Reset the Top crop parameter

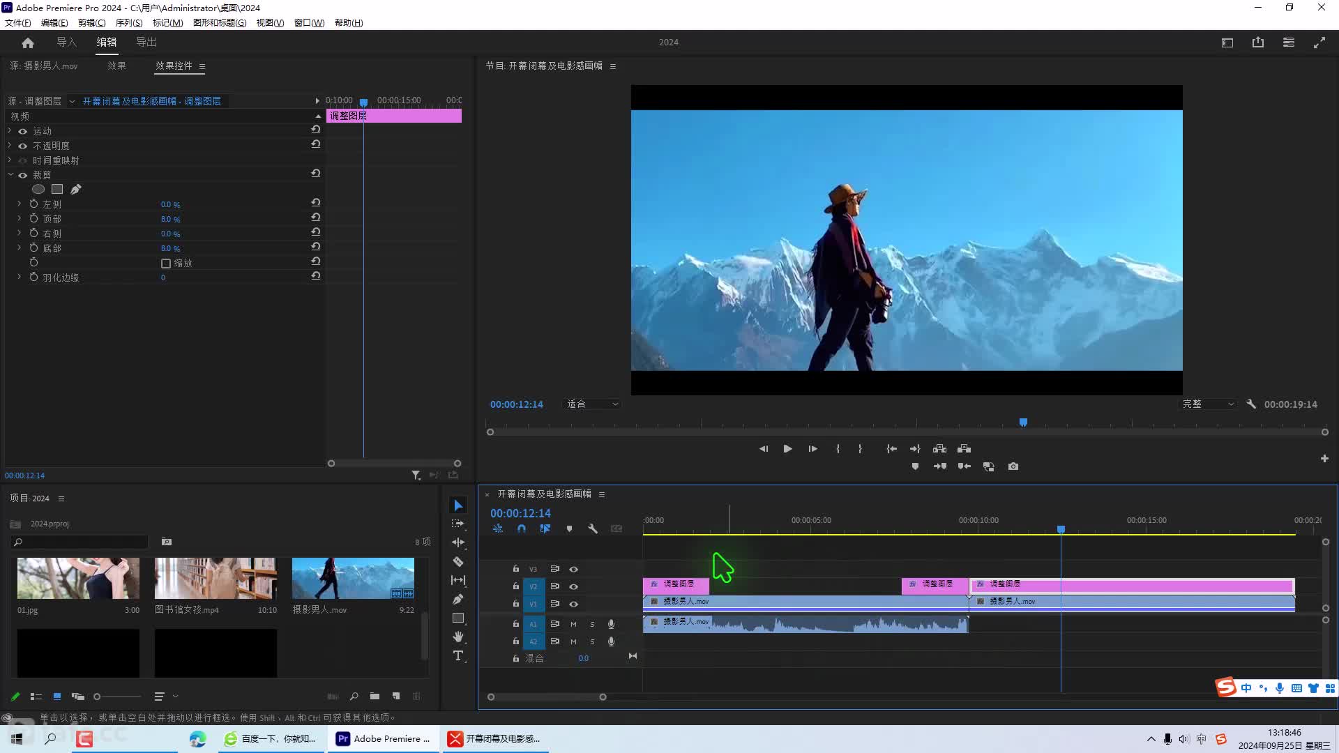click(315, 218)
